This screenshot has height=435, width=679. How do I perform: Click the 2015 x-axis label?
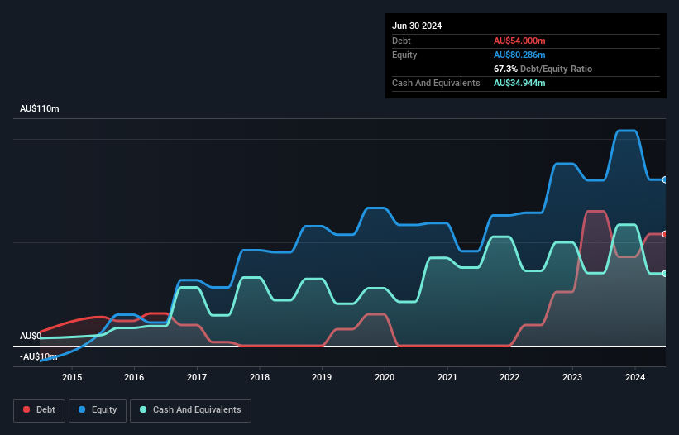click(x=72, y=377)
